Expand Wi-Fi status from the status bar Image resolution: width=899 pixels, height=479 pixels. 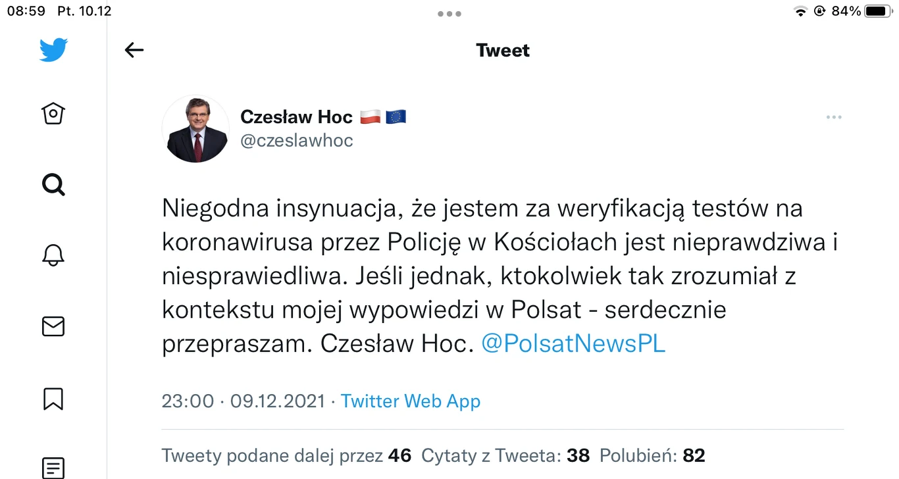pos(800,11)
